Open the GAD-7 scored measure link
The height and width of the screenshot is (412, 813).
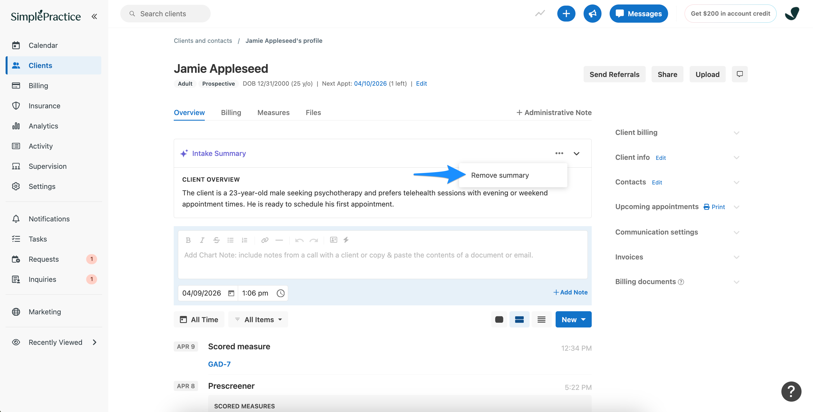[219, 364]
